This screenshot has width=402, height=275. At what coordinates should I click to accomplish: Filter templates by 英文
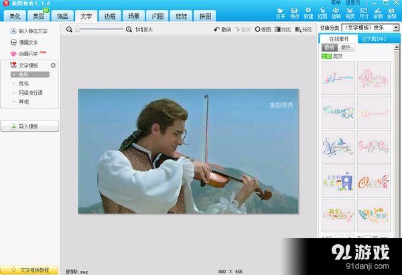(338, 56)
